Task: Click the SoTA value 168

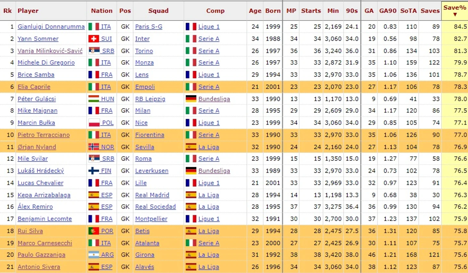Action: [411, 255]
